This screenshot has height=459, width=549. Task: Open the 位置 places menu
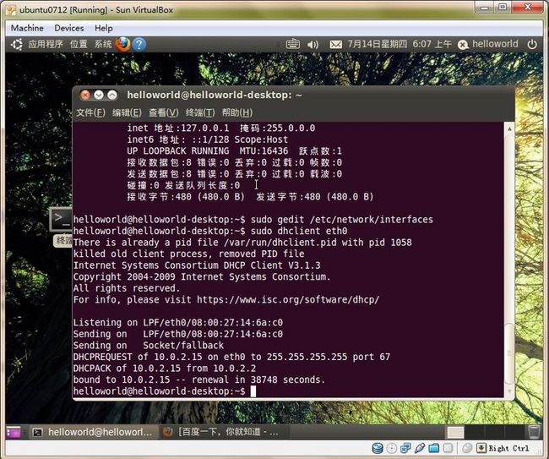click(79, 44)
